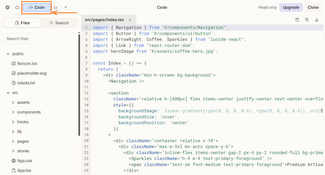Click "<Navigation />" on line 10
This screenshot has height=175, width=325.
pyautogui.click(x=126, y=81)
